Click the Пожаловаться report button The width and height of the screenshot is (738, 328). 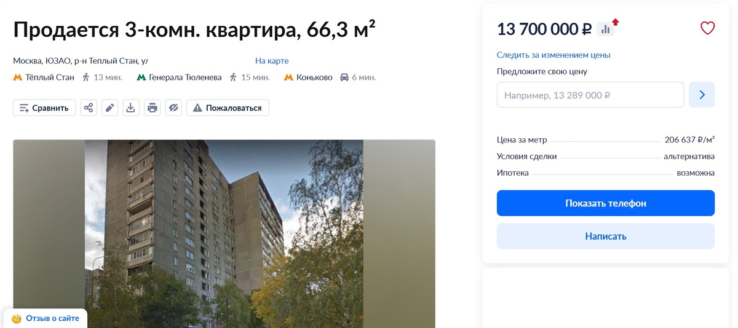pyautogui.click(x=228, y=108)
